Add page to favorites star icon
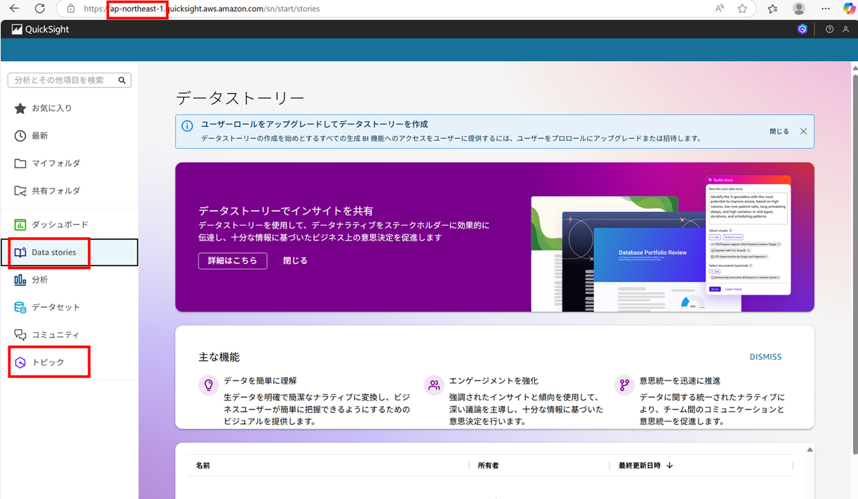858x499 pixels. [743, 9]
